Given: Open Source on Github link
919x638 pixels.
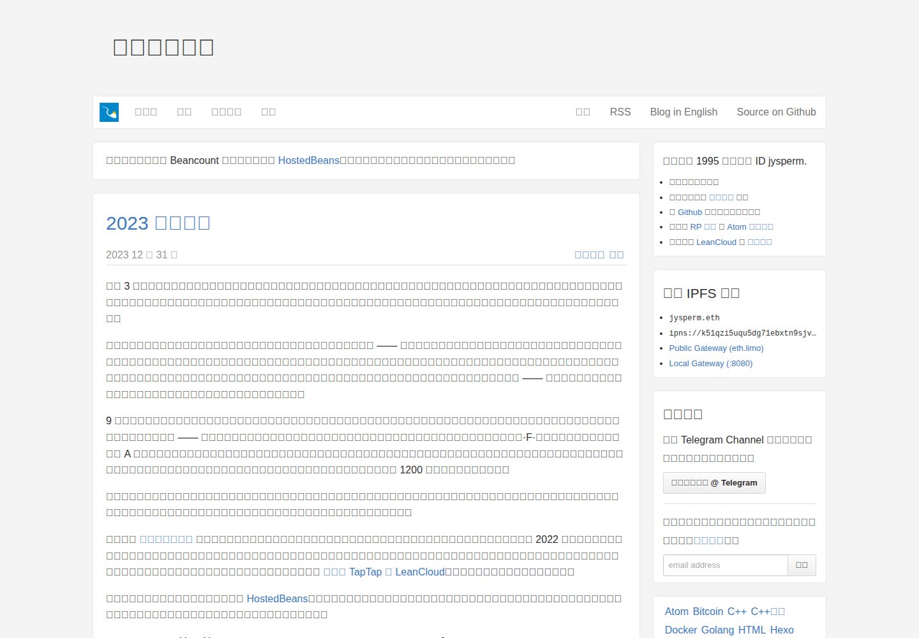Looking at the screenshot, I should point(776,112).
